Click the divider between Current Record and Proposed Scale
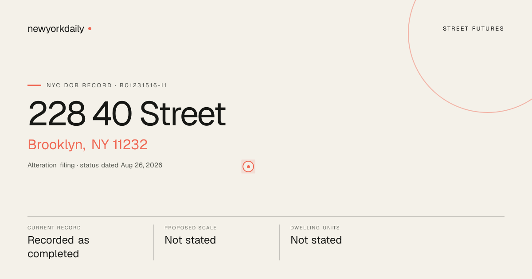 tap(153, 242)
